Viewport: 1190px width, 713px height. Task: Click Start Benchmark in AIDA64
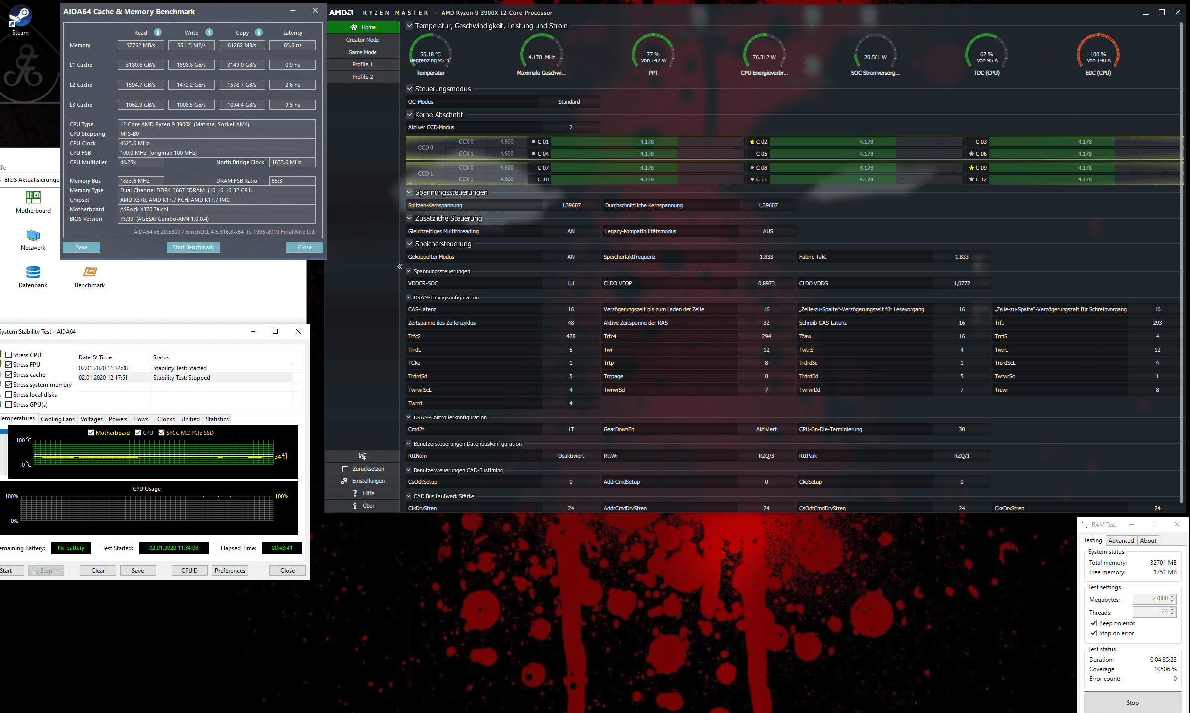click(x=193, y=248)
